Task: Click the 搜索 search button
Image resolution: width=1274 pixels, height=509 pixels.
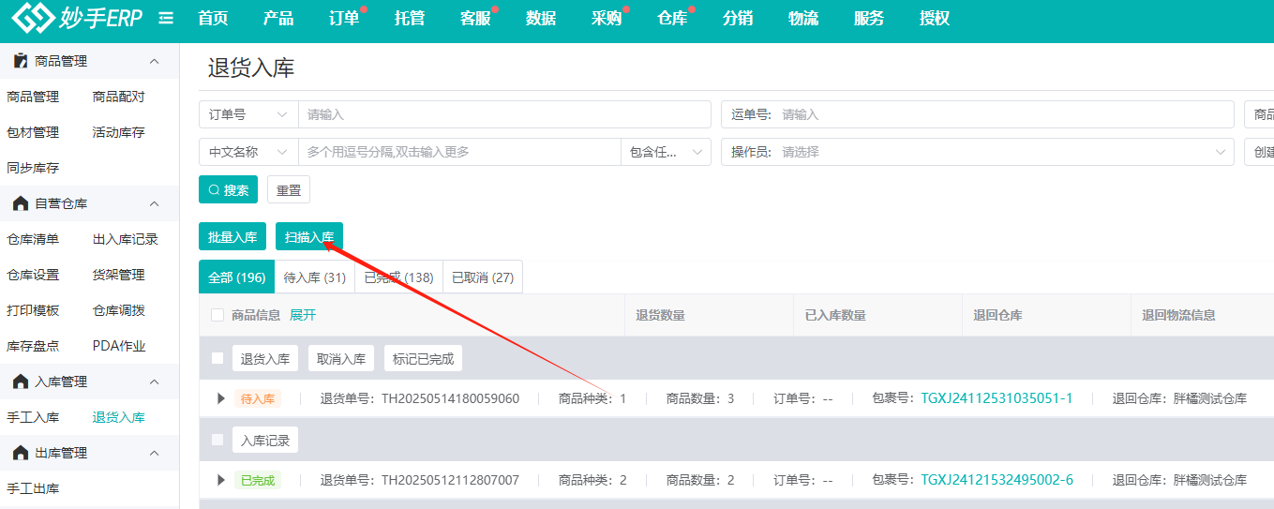Action: click(228, 190)
